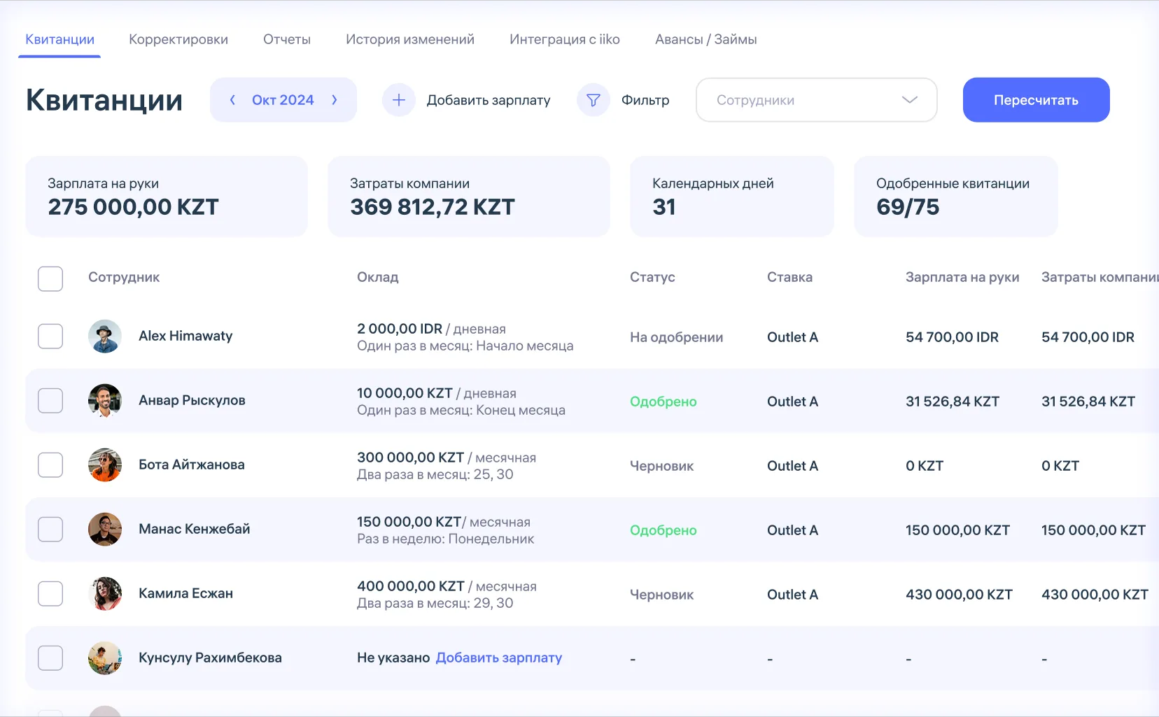Toggle the select-all checkbox in table header
This screenshot has width=1159, height=717.
point(50,278)
